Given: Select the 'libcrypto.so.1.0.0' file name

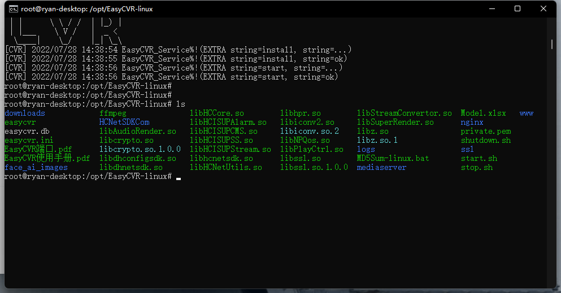Looking at the screenshot, I should tap(140, 150).
